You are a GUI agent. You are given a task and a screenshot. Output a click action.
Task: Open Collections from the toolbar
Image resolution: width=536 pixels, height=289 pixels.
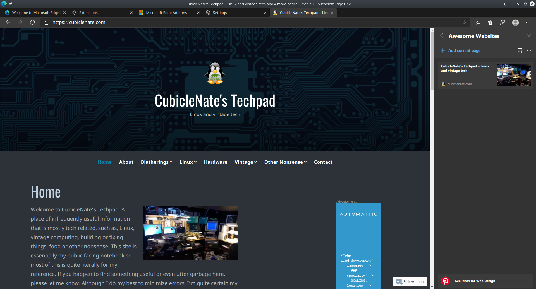coord(490,22)
